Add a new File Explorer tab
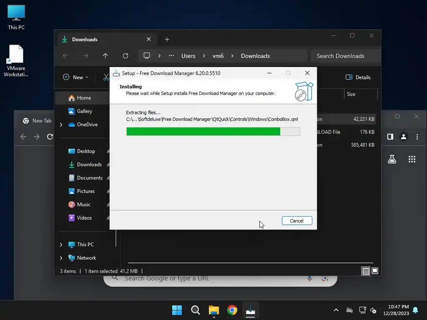This screenshot has height=320, width=427. point(167,40)
